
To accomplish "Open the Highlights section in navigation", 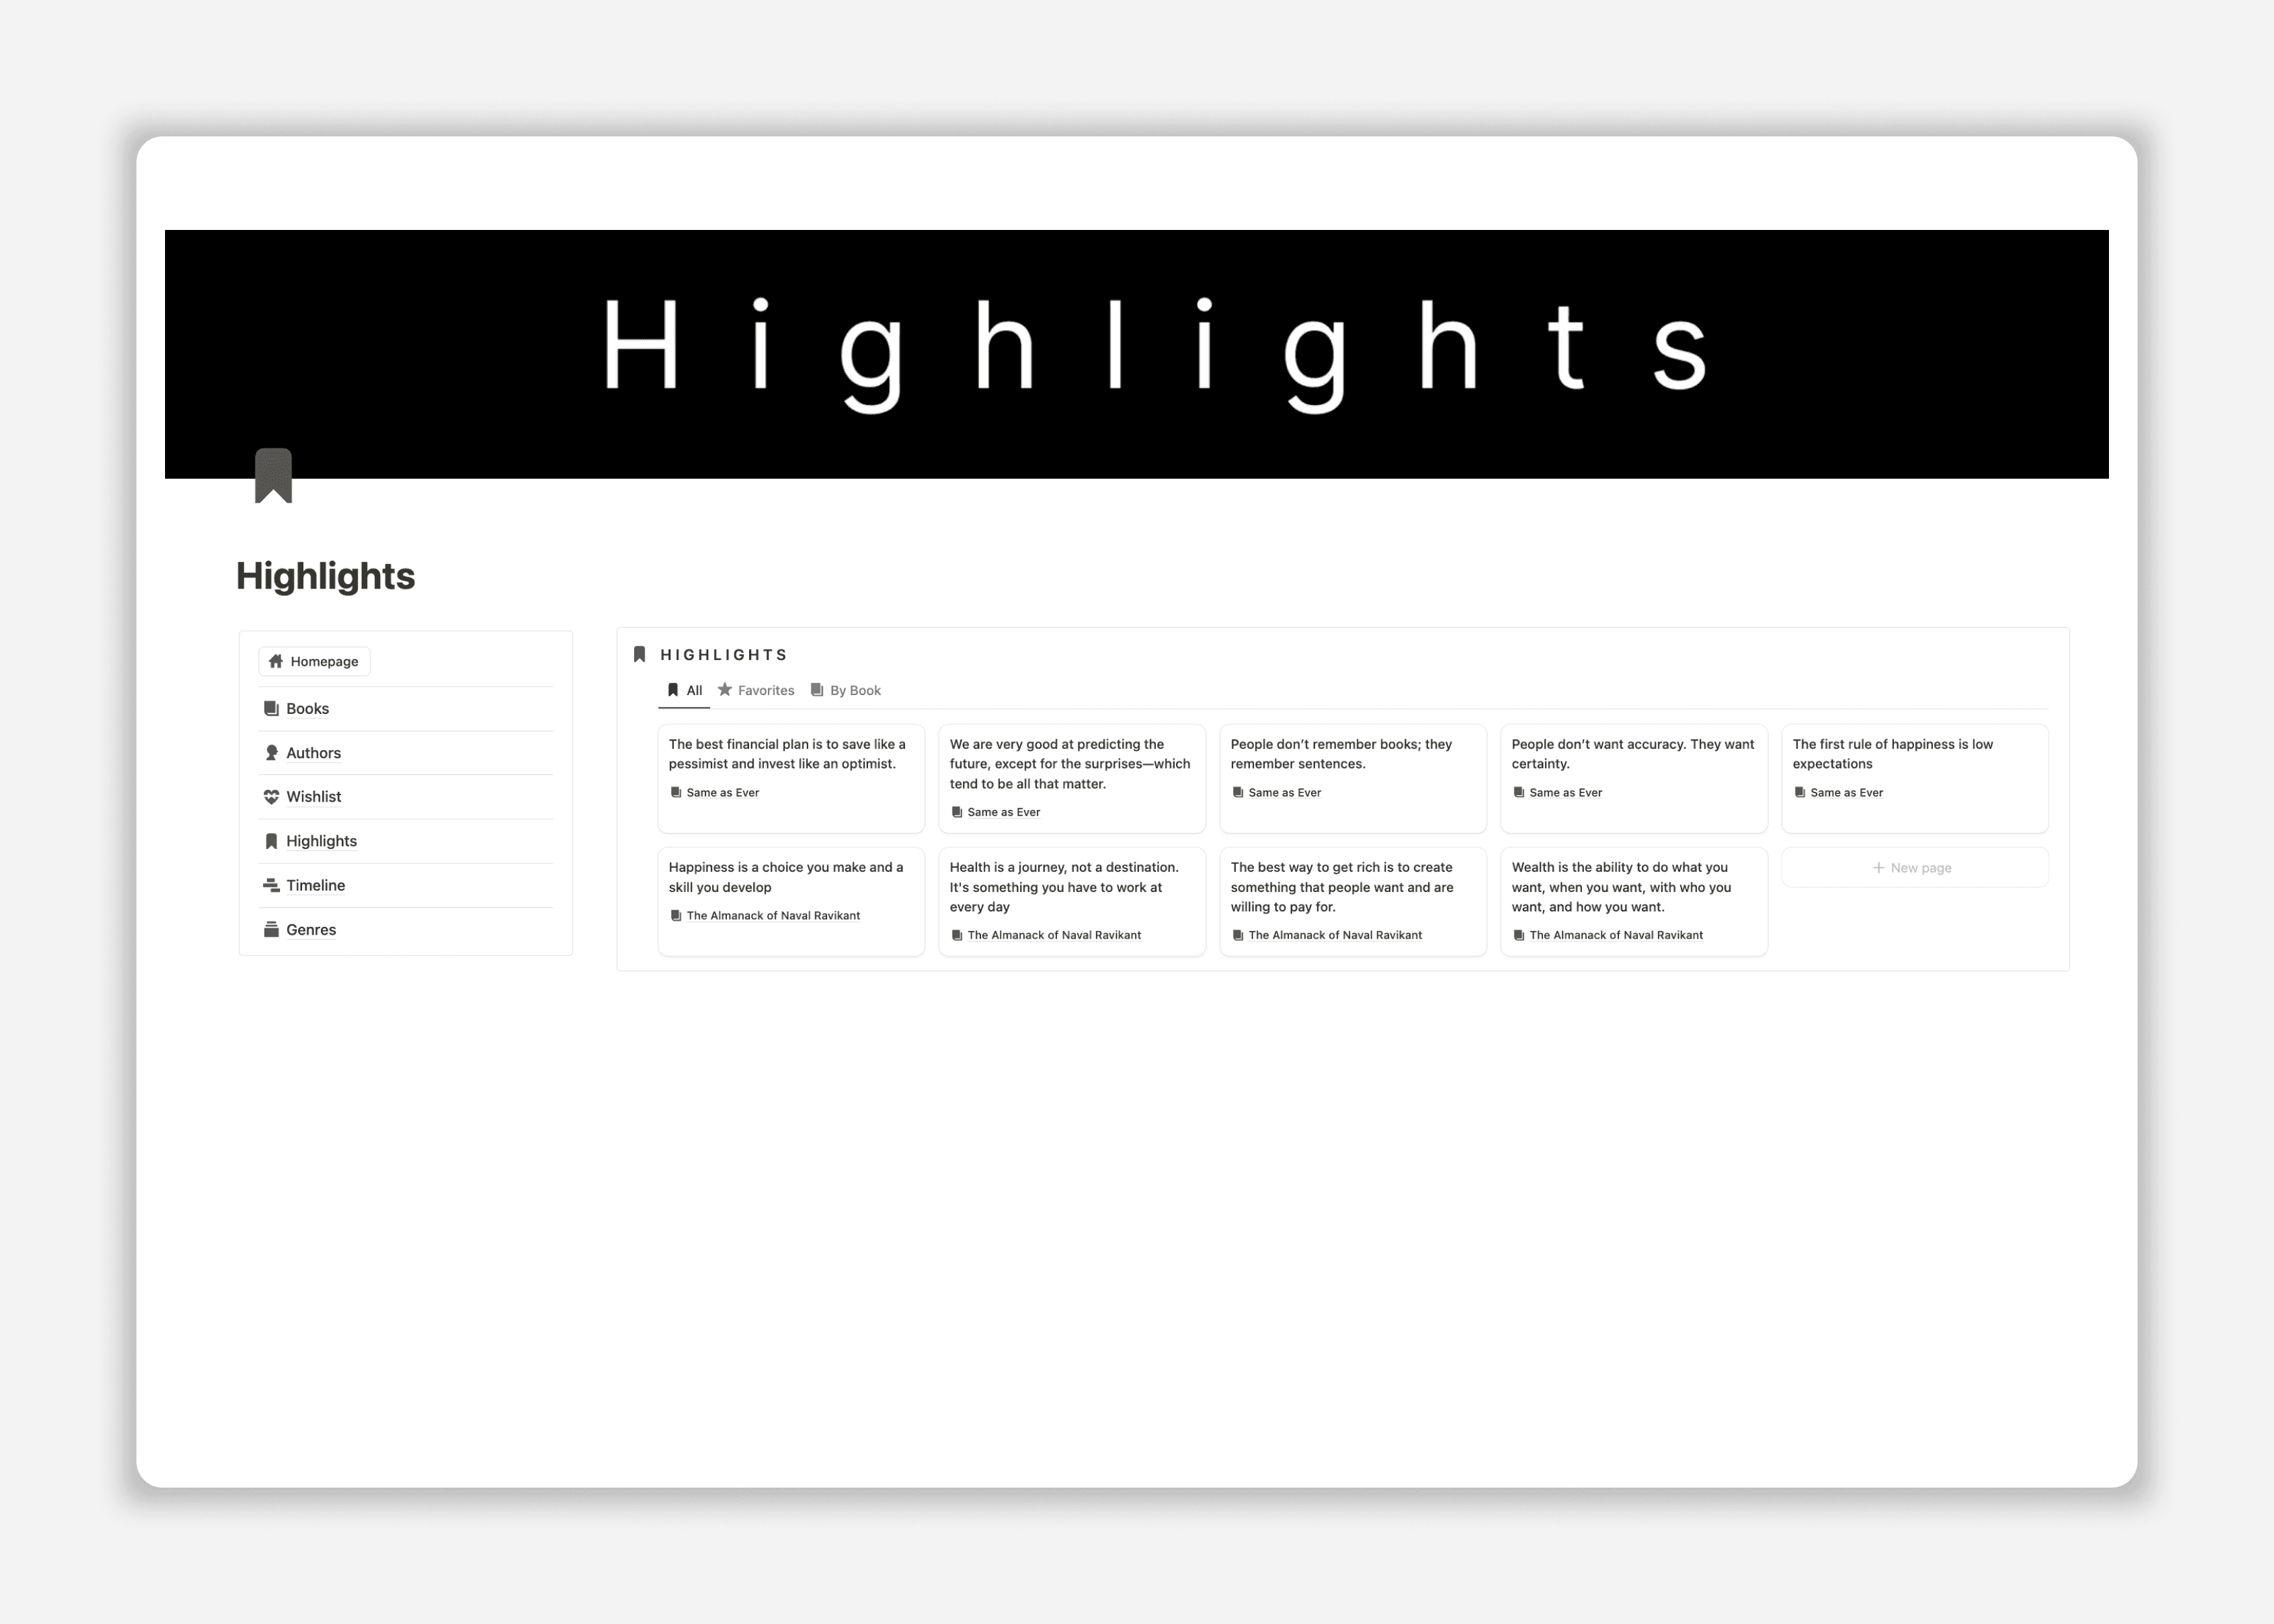I will pos(322,840).
